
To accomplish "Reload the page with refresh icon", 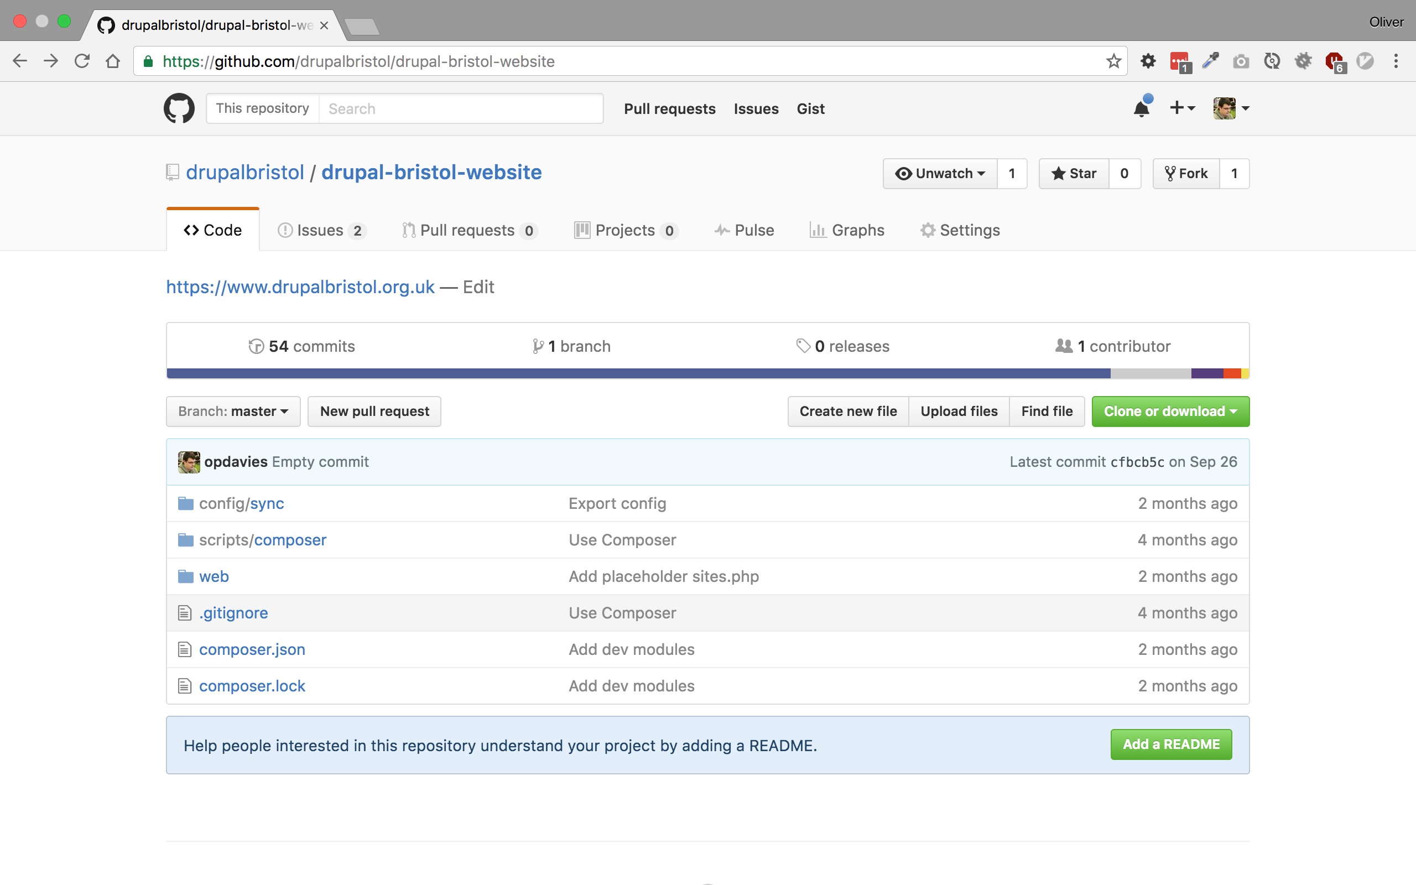I will (82, 61).
